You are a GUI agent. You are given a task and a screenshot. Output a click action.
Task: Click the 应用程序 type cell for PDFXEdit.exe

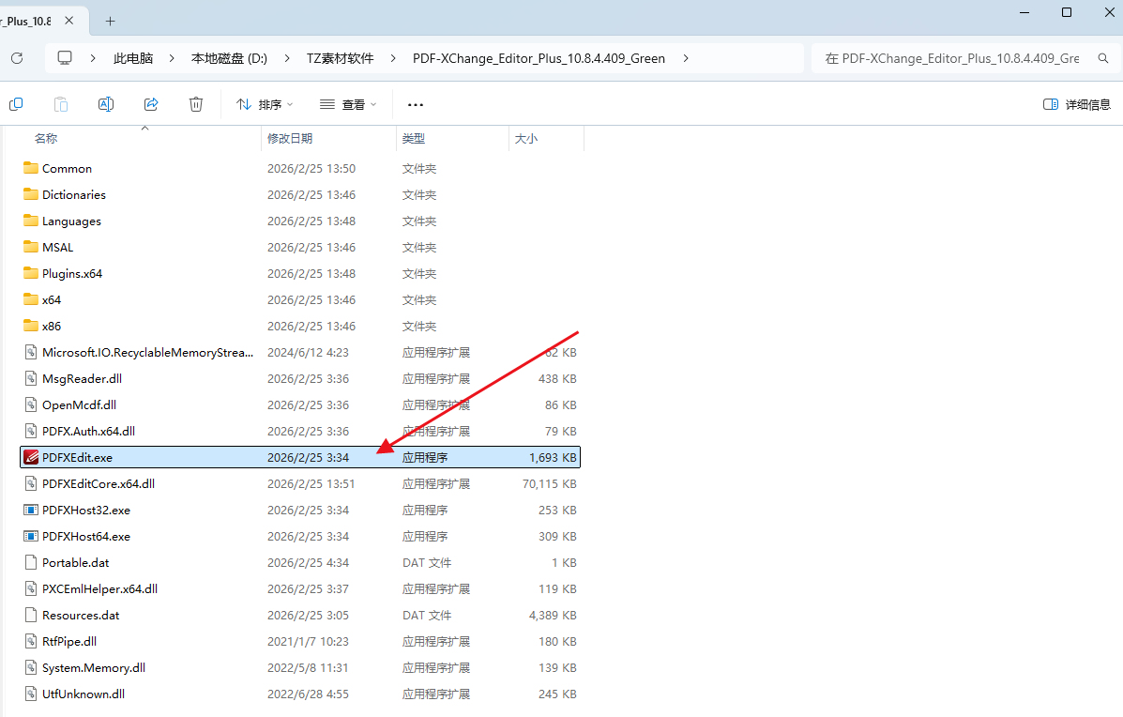[425, 457]
